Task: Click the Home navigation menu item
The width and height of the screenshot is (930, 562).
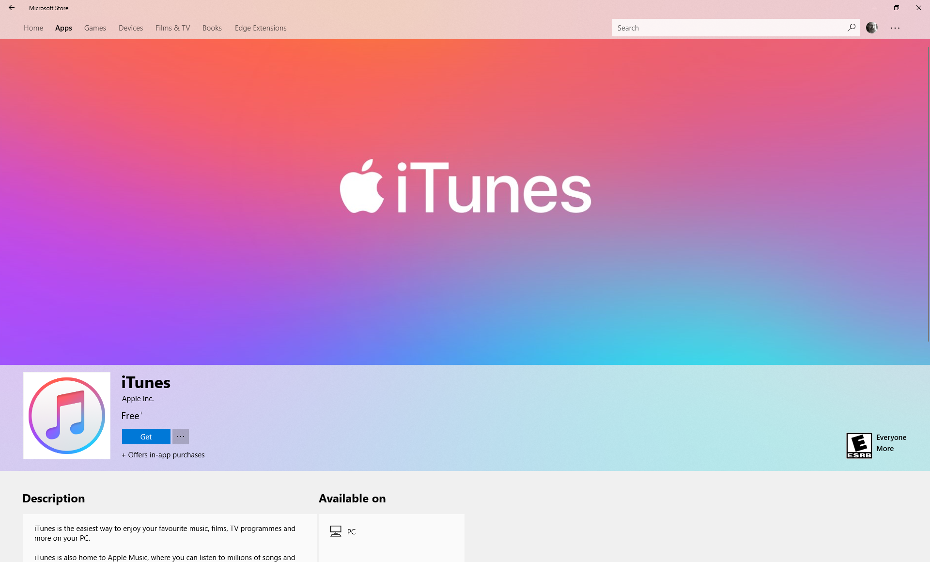Action: pos(32,28)
